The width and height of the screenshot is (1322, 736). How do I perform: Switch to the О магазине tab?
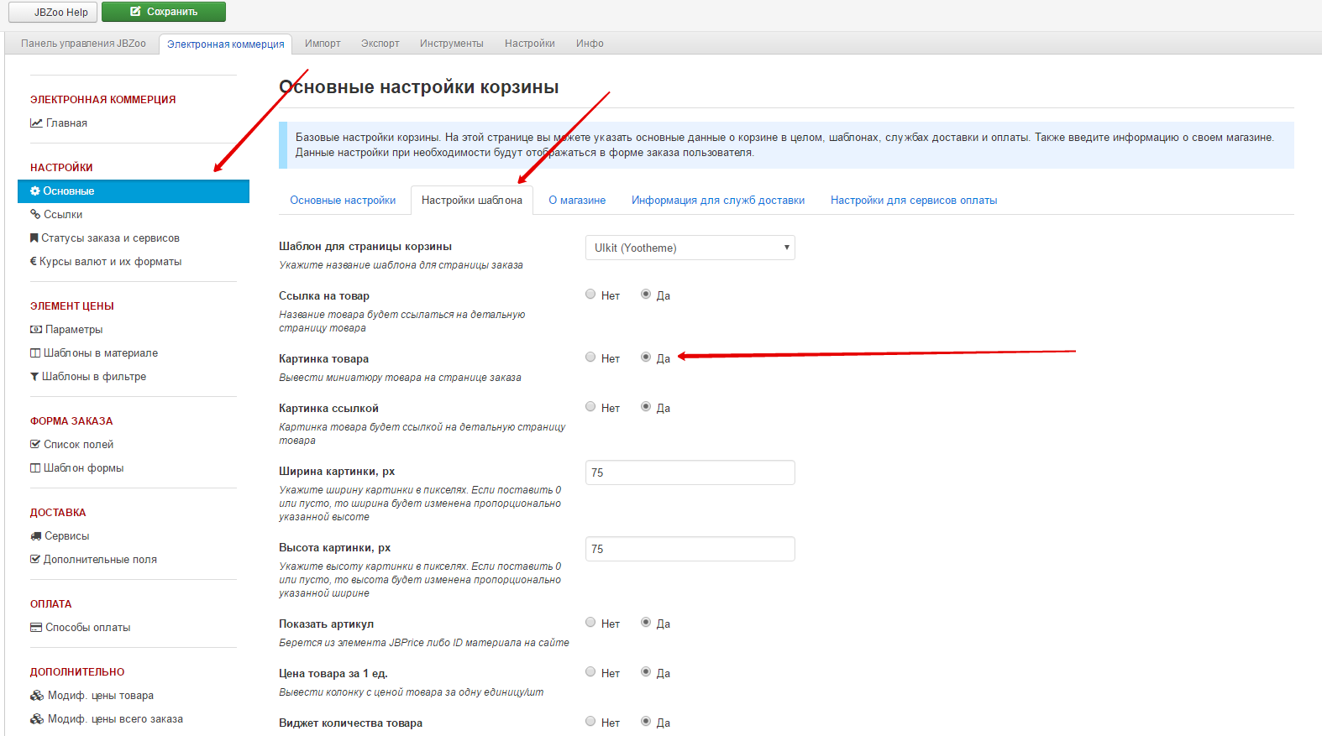pyautogui.click(x=577, y=201)
